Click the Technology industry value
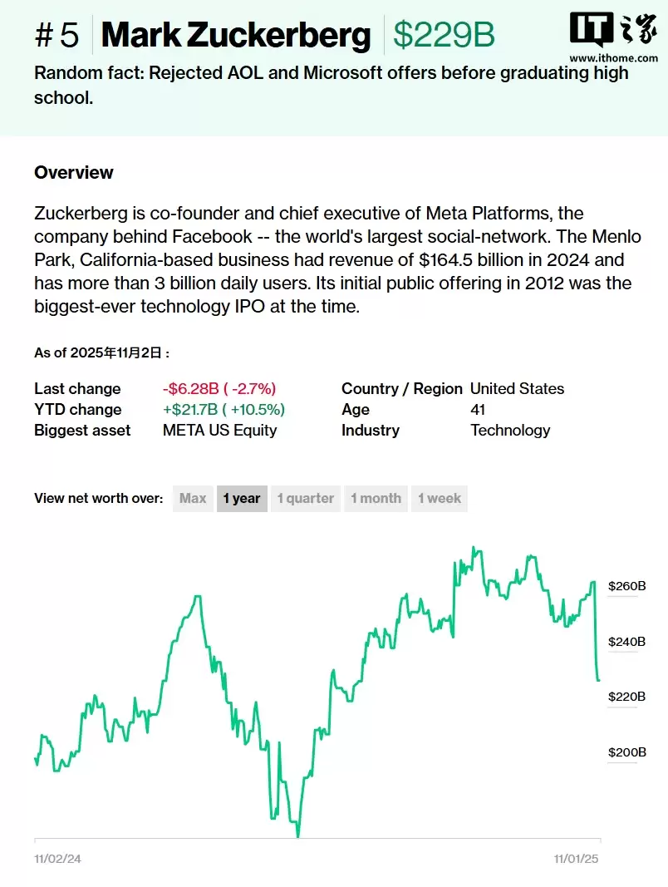The height and width of the screenshot is (887, 668). click(x=510, y=431)
